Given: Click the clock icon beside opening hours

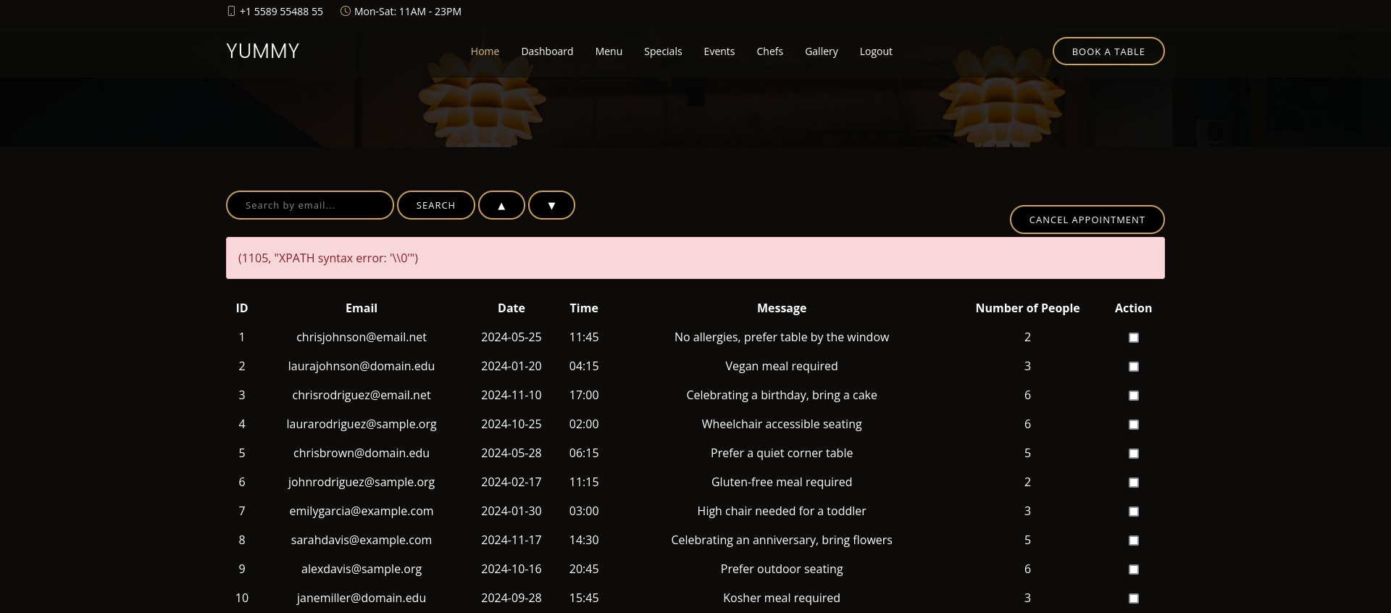Looking at the screenshot, I should coord(346,11).
